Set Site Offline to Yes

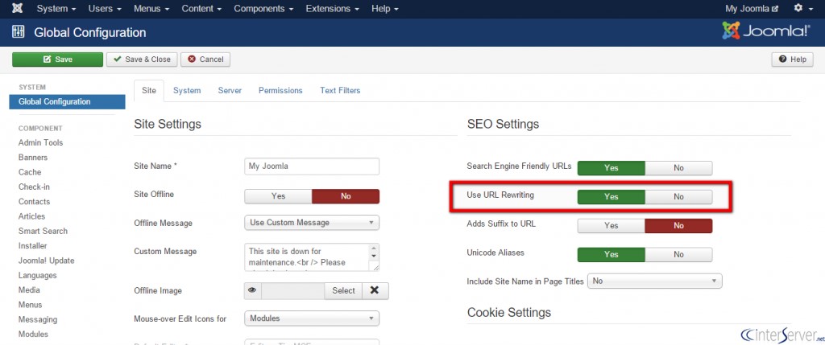point(278,196)
